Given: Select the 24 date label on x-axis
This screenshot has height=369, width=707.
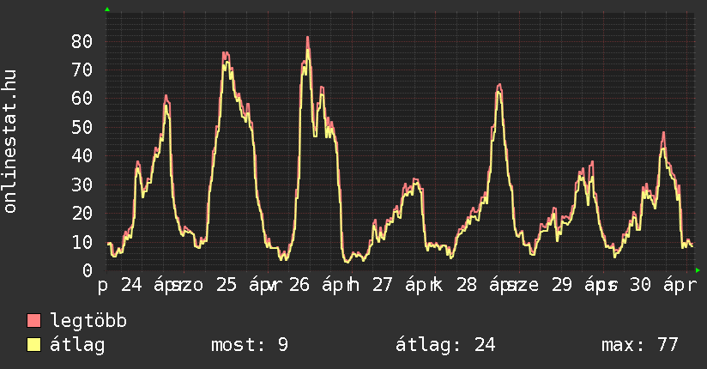Looking at the screenshot, I should coord(132,285).
